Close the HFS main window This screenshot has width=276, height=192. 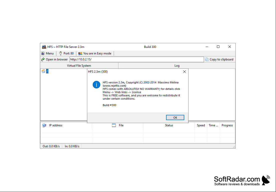(x=230, y=47)
